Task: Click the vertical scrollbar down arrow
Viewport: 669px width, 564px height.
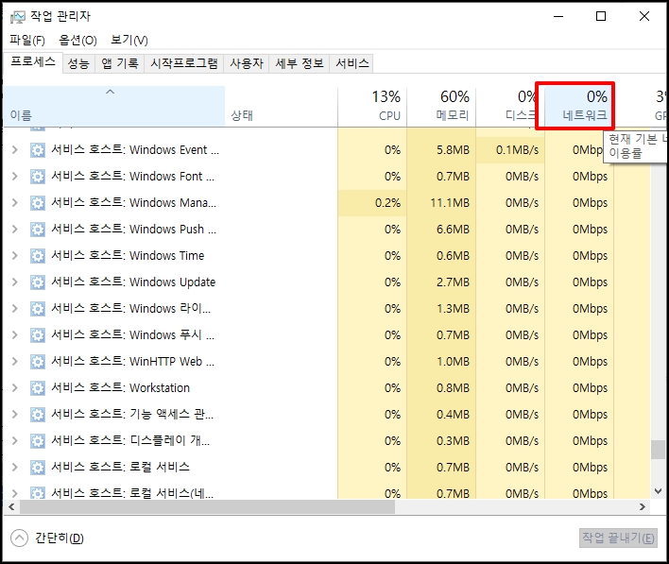Action: click(658, 491)
